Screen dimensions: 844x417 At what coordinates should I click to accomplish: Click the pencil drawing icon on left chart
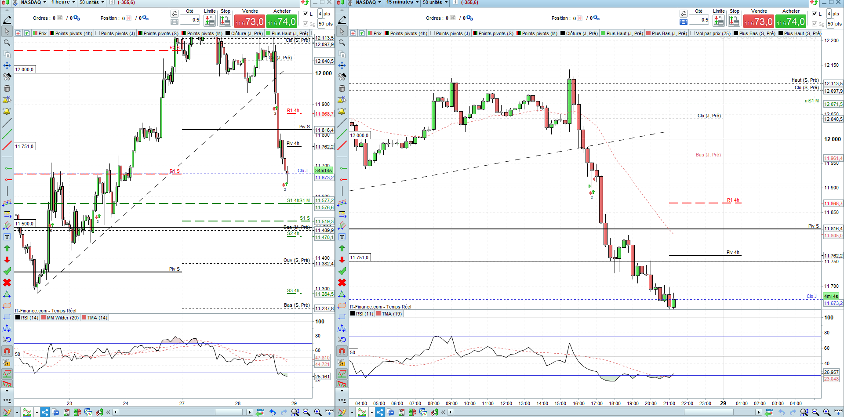point(7,20)
